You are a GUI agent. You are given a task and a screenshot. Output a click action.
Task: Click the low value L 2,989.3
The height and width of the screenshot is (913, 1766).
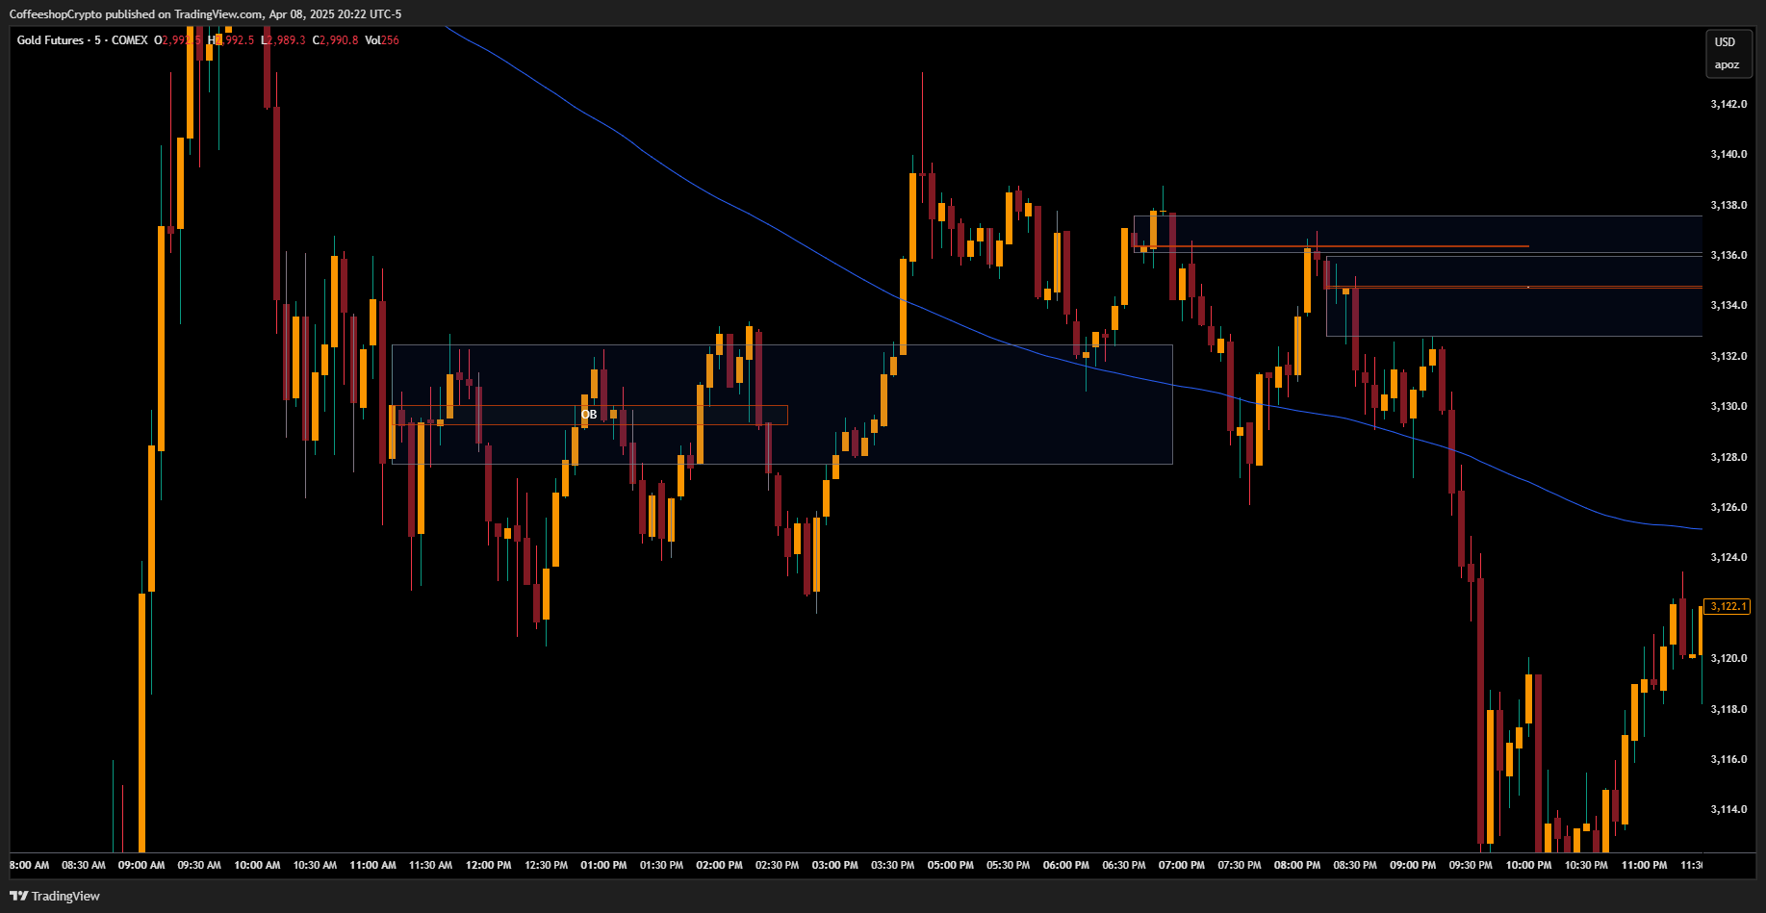click(x=283, y=40)
